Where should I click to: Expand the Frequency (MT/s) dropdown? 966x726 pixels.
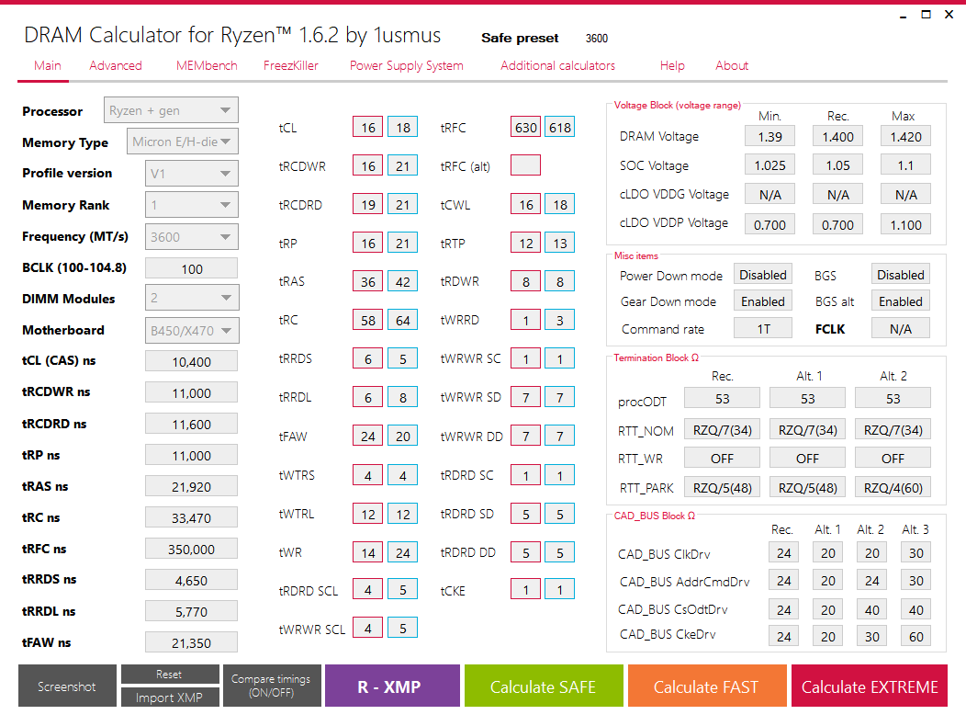tap(192, 237)
